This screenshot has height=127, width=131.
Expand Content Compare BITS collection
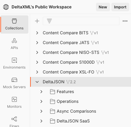click(37, 33)
